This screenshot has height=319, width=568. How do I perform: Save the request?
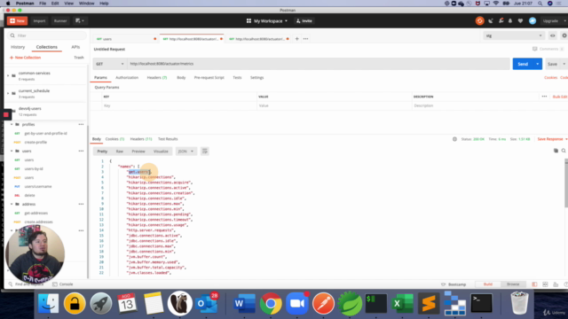click(x=552, y=64)
